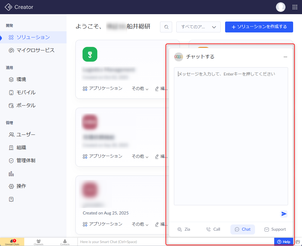The width and height of the screenshot is (302, 246).
Task: Select the Support tab in chat panel
Action: 275,229
